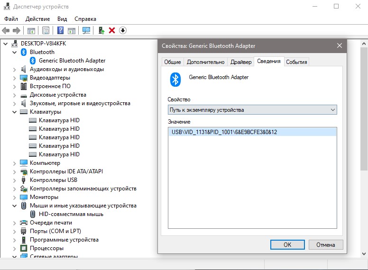Expand the Видеоадаптеры node
The image size is (368, 270).
(15, 78)
